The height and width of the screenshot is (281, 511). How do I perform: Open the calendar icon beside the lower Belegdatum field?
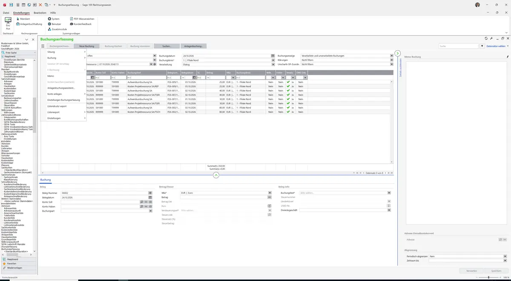click(x=150, y=198)
